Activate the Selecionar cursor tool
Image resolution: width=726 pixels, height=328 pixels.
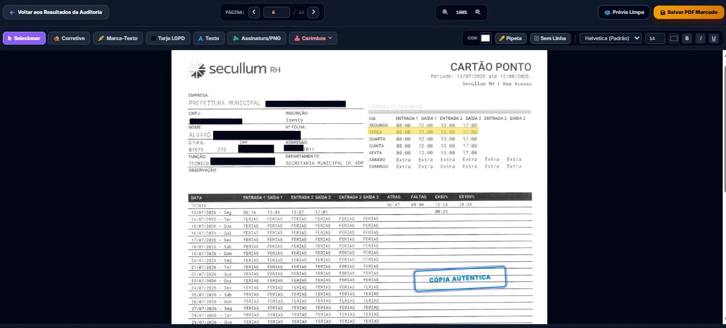[24, 38]
